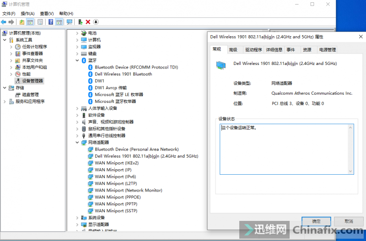This screenshot has width=366, height=241.
Task: Select WAN Miniport (PPTP)
Action: tap(116, 204)
